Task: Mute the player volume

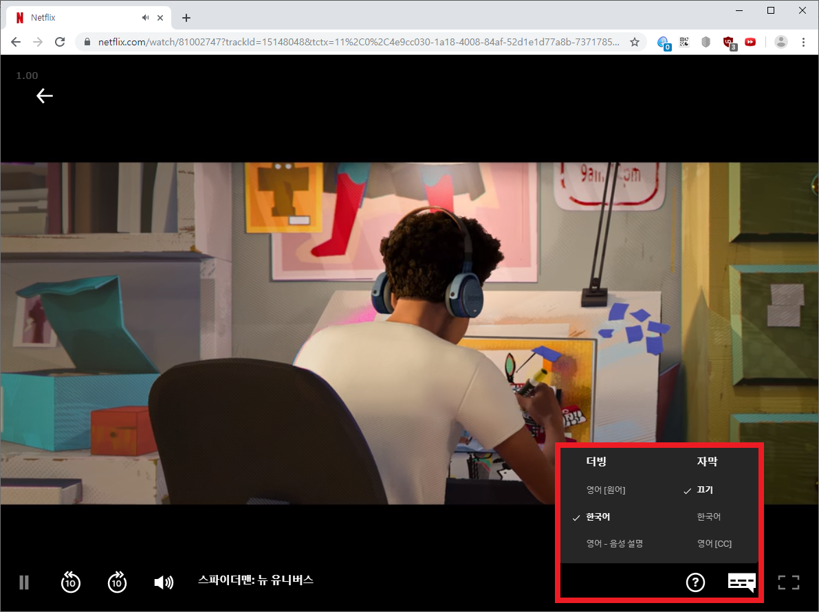Action: (164, 582)
